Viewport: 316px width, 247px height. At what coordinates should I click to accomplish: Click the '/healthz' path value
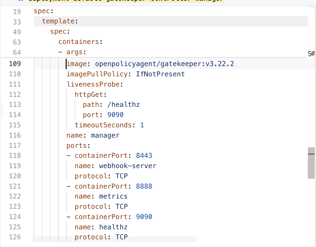(124, 105)
